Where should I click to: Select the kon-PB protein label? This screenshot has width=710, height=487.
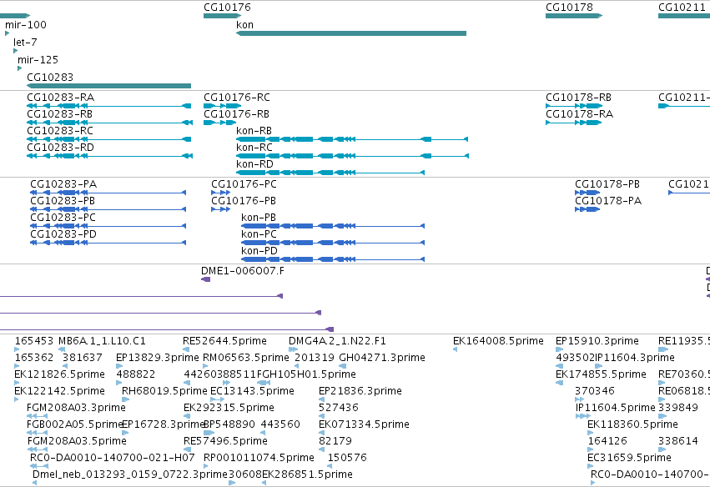pyautogui.click(x=259, y=218)
